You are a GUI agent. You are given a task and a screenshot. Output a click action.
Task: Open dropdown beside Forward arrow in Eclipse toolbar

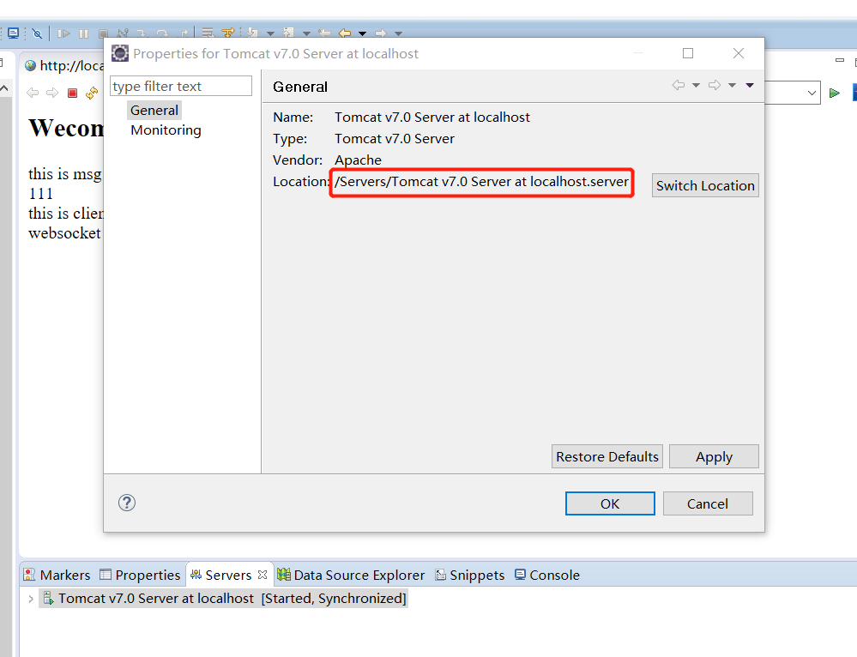coord(398,34)
